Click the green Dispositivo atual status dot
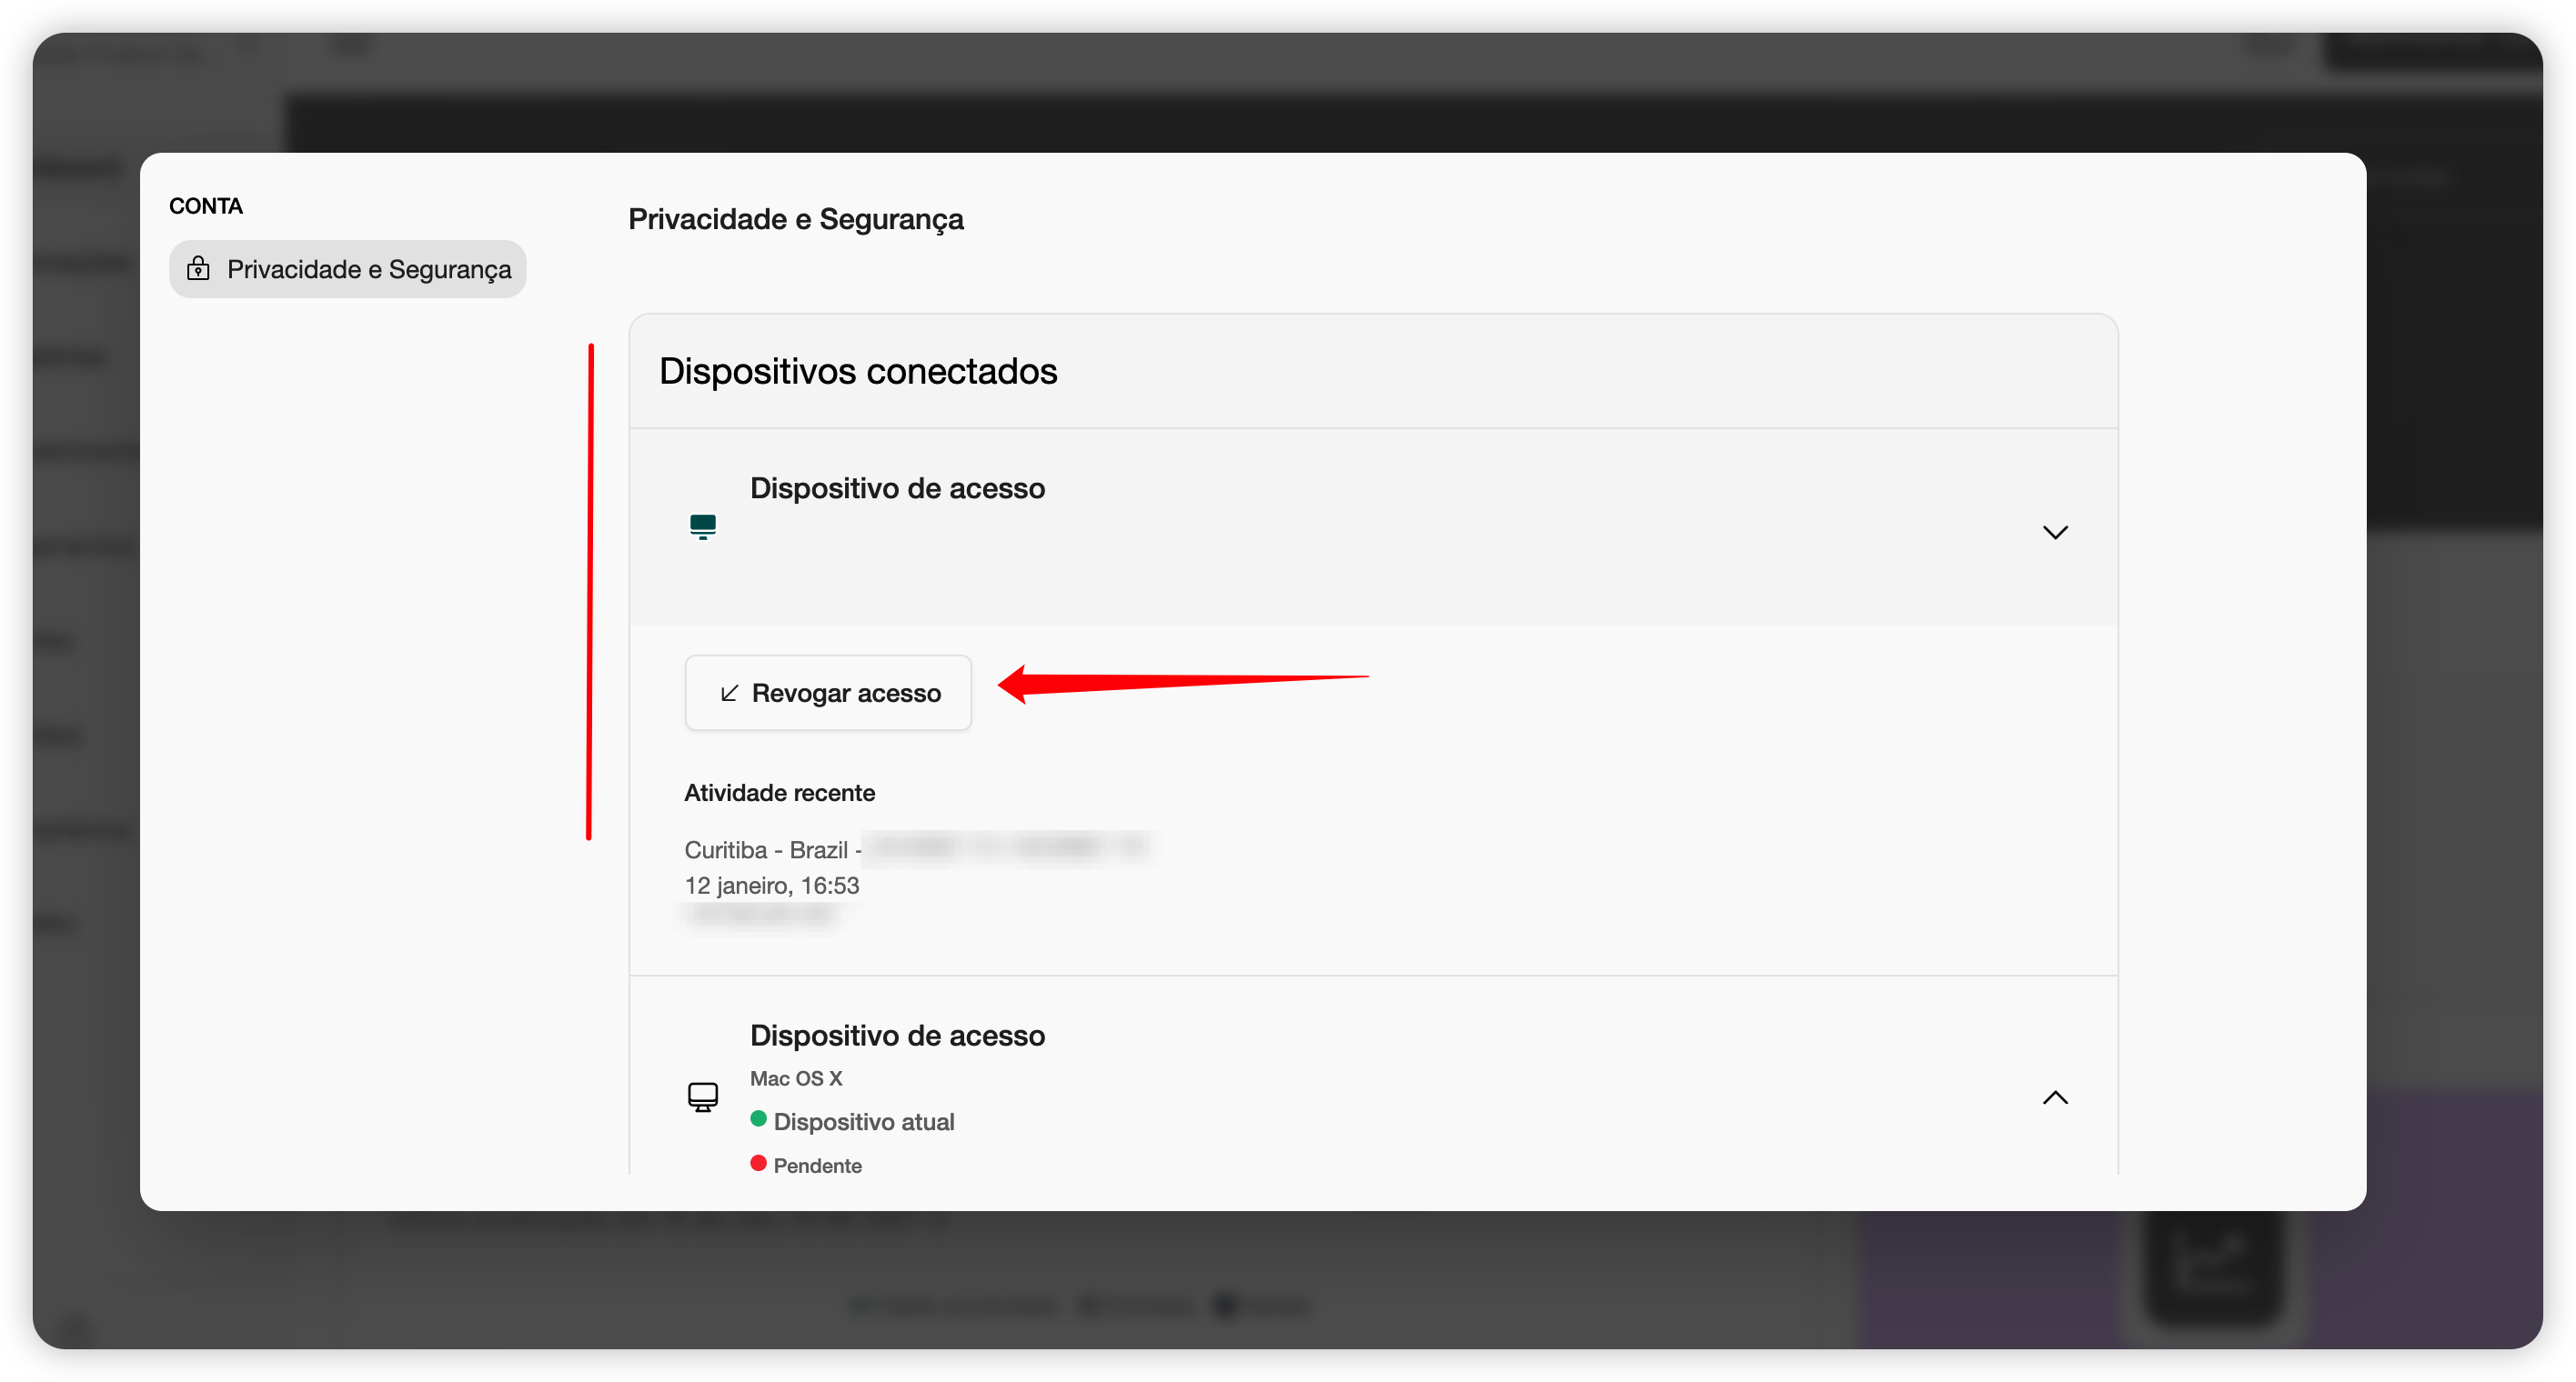The image size is (2576, 1382). pos(758,1118)
